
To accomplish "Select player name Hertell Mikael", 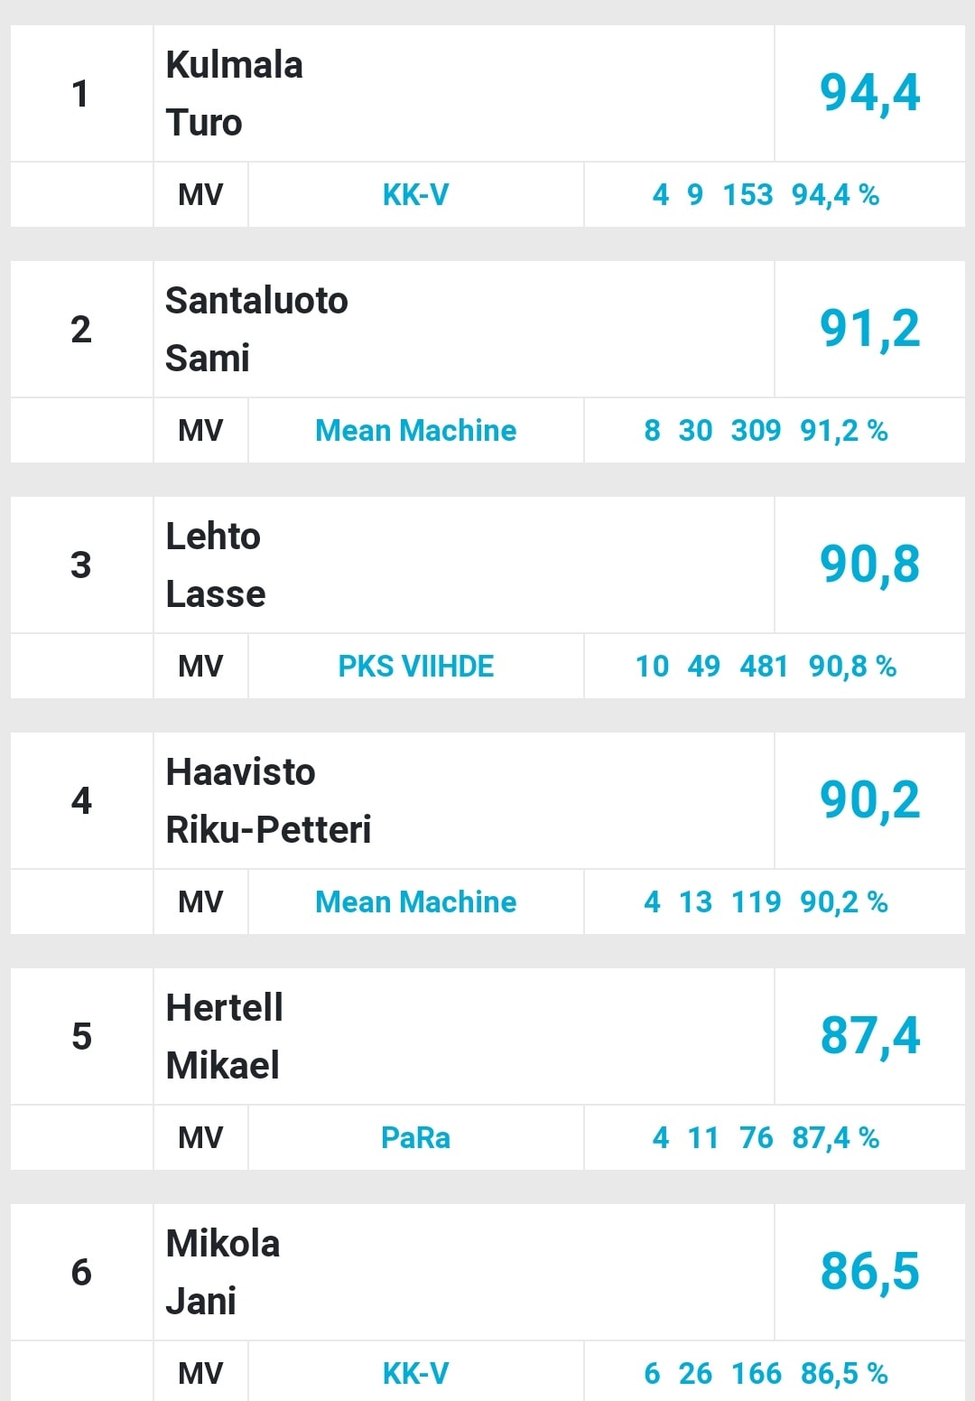I will tap(224, 1037).
